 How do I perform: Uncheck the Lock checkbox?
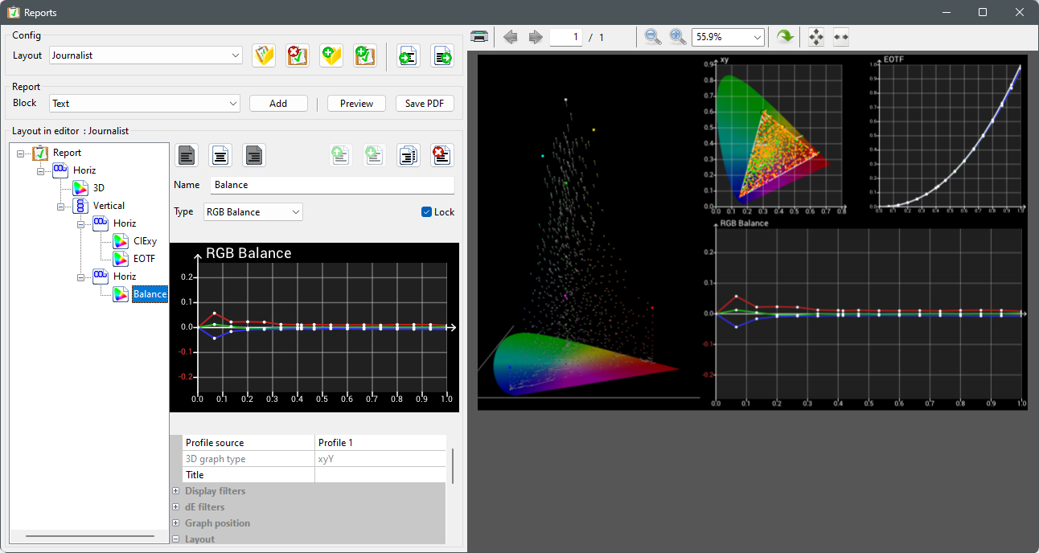(425, 211)
